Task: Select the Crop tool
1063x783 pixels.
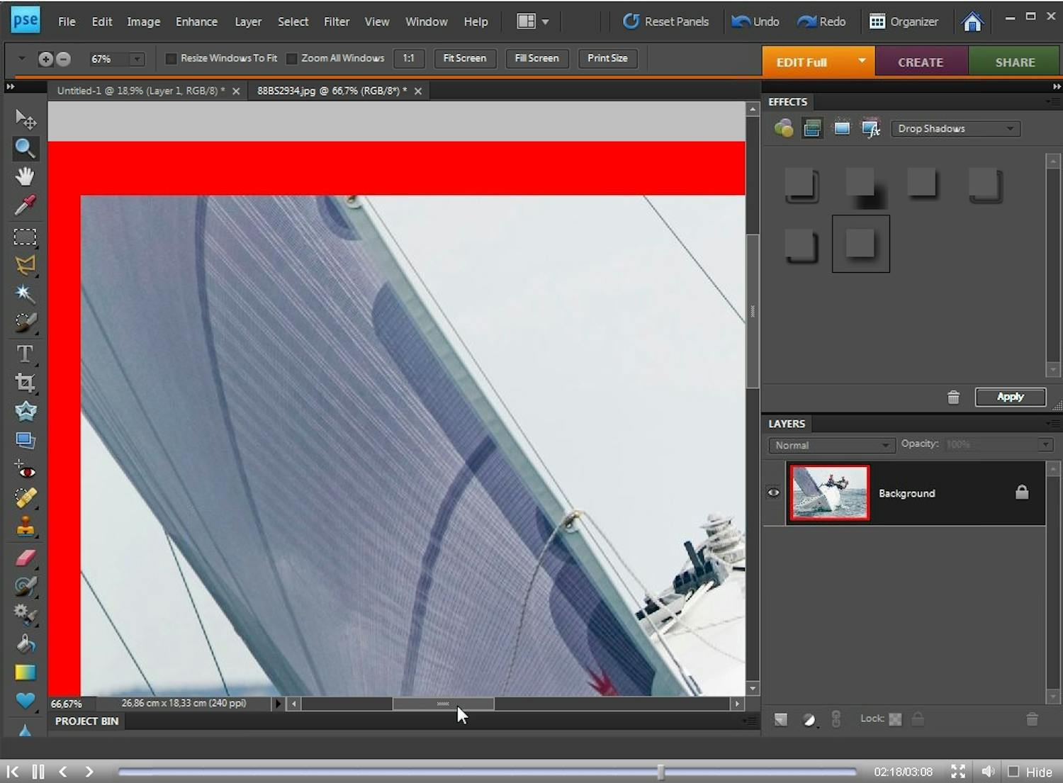Action: click(25, 383)
